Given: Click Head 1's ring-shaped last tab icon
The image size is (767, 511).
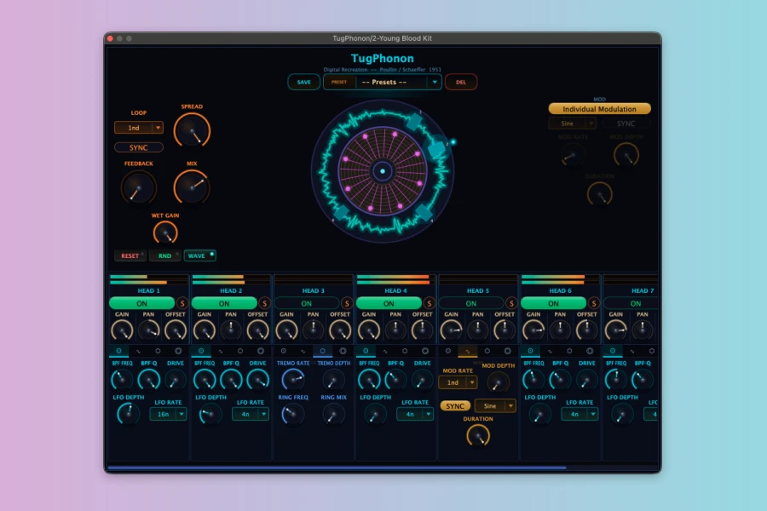Looking at the screenshot, I should pos(178,350).
